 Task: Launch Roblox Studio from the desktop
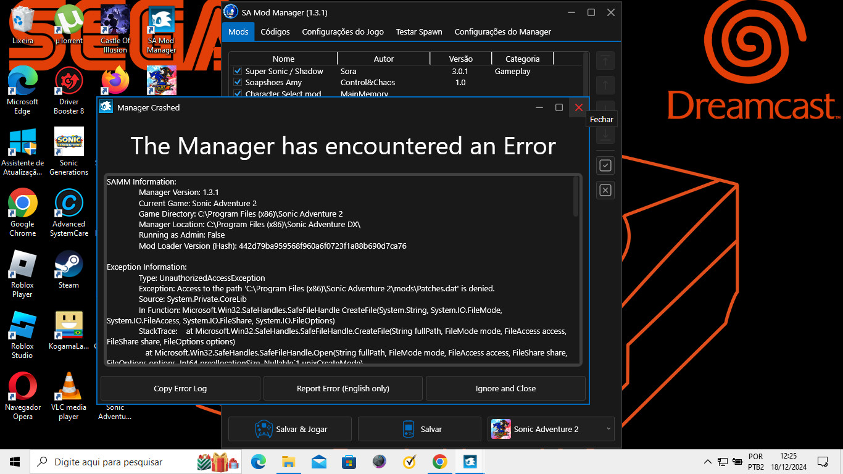pyautogui.click(x=22, y=327)
